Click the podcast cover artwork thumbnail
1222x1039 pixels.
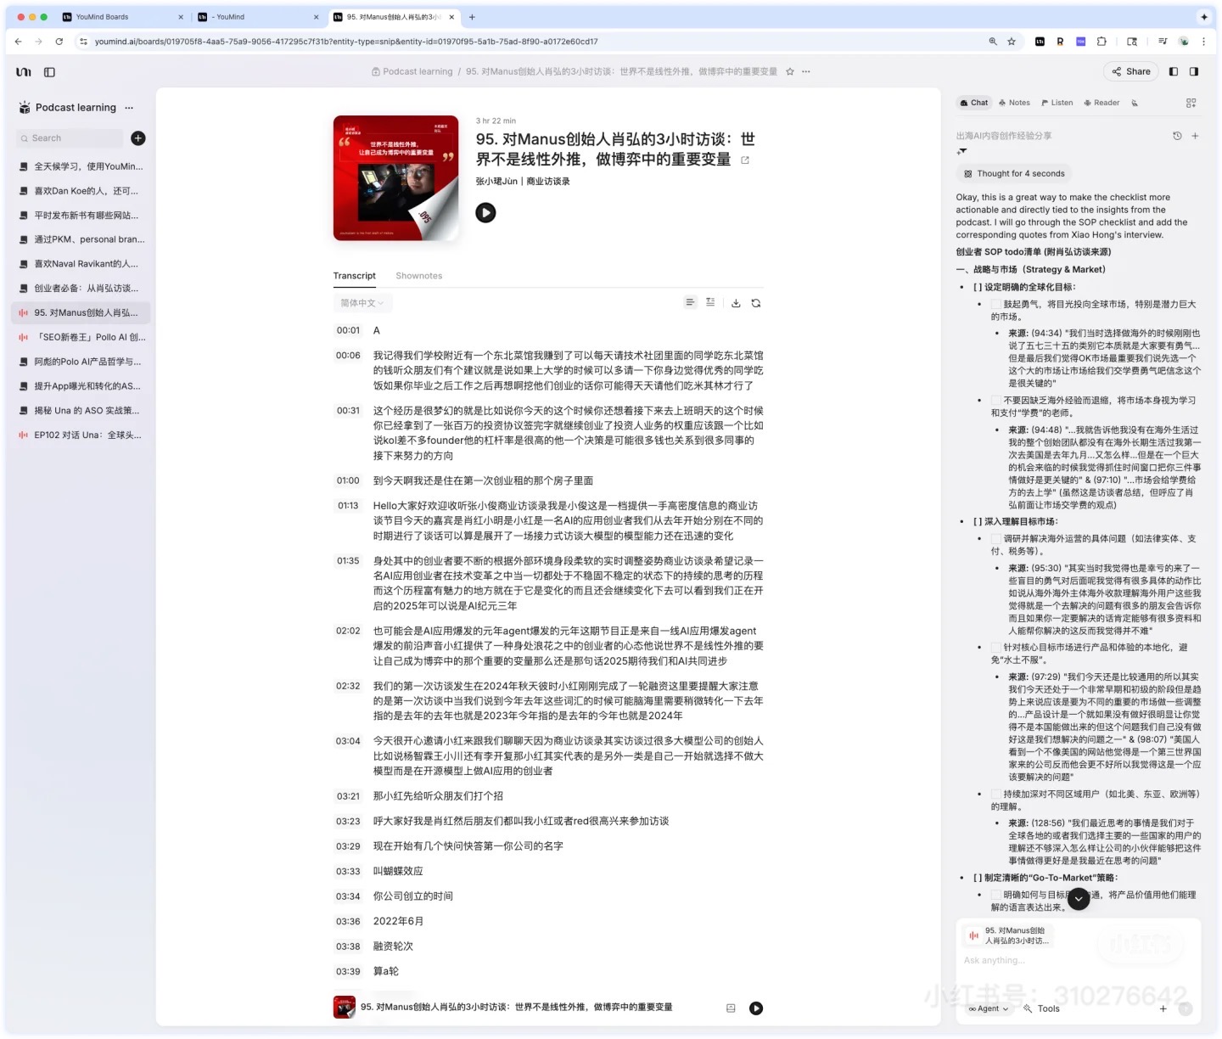396,178
